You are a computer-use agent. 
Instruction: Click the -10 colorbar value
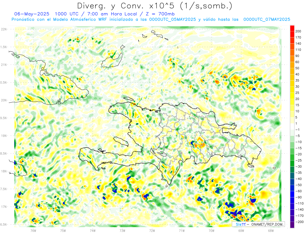(x=299, y=142)
